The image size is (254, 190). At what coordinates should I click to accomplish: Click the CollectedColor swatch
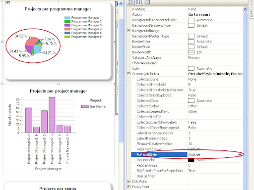pyautogui.click(x=191, y=100)
